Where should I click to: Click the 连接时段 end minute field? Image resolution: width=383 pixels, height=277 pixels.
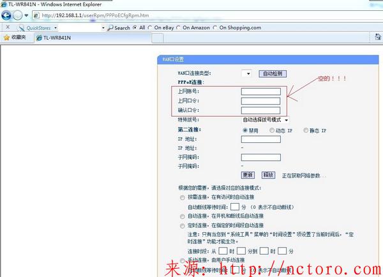click(x=282, y=251)
